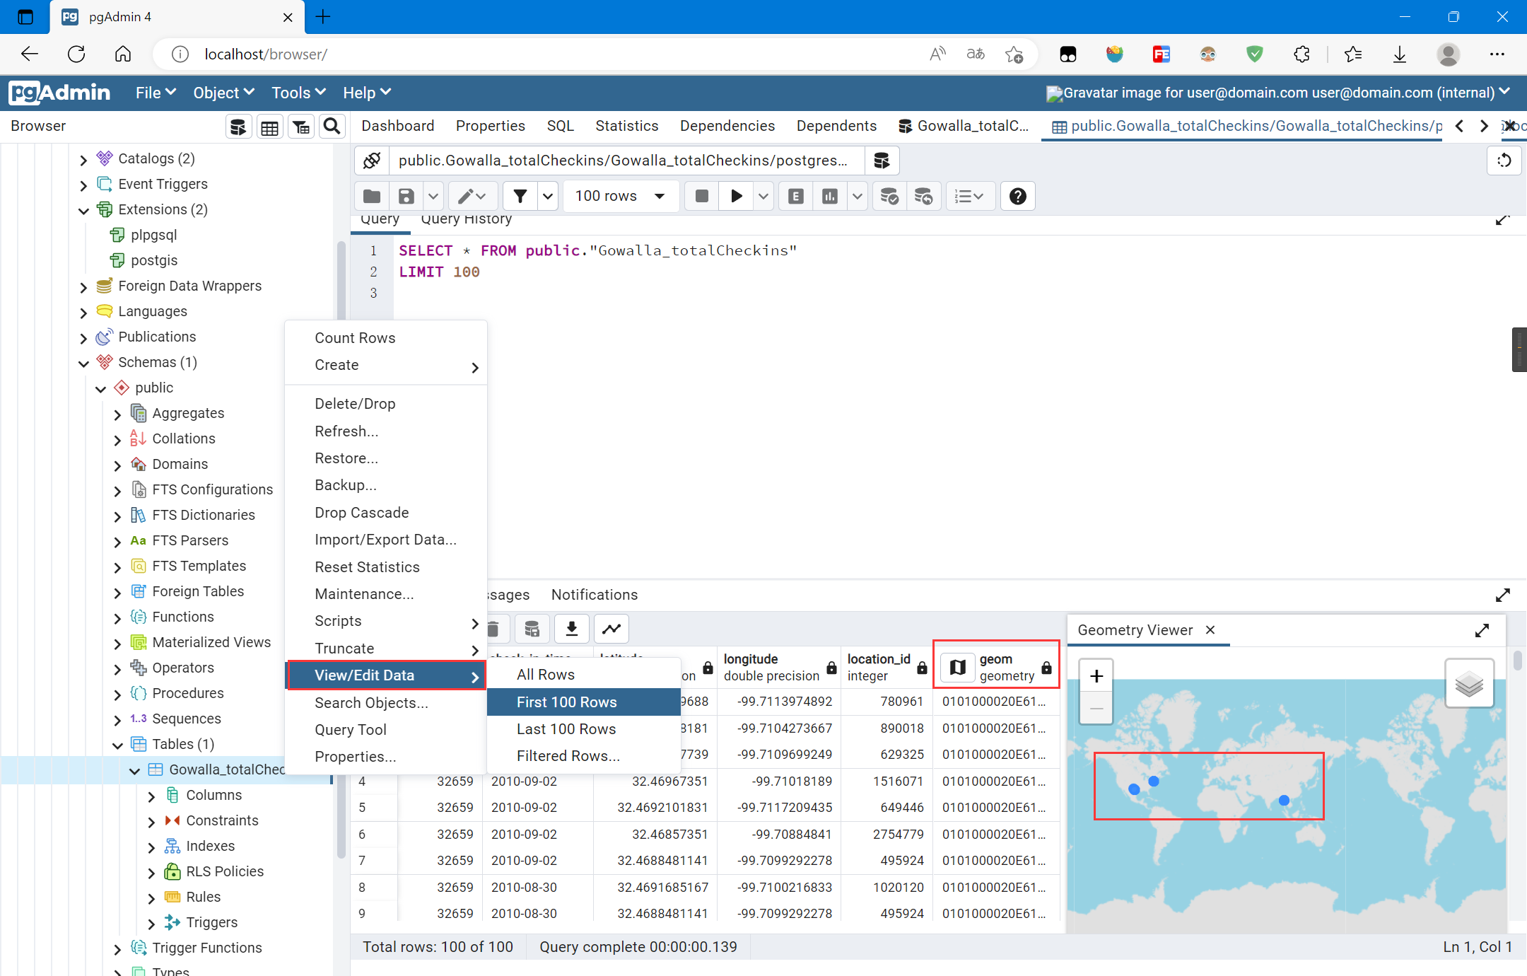1527x976 pixels.
Task: Choose Filtered Rows in submenu
Action: (x=584, y=756)
